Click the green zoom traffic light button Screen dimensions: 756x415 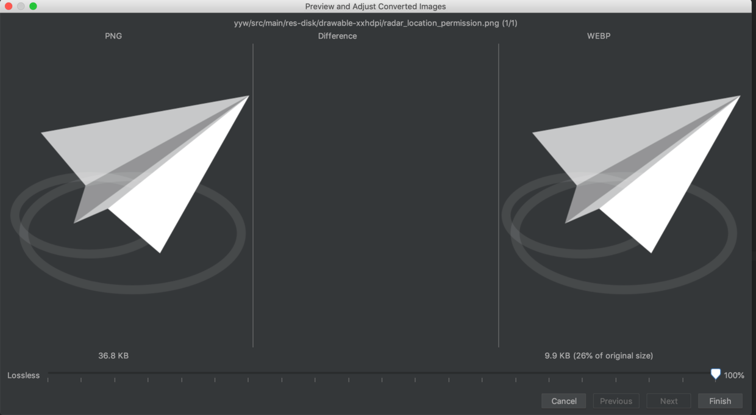[33, 6]
